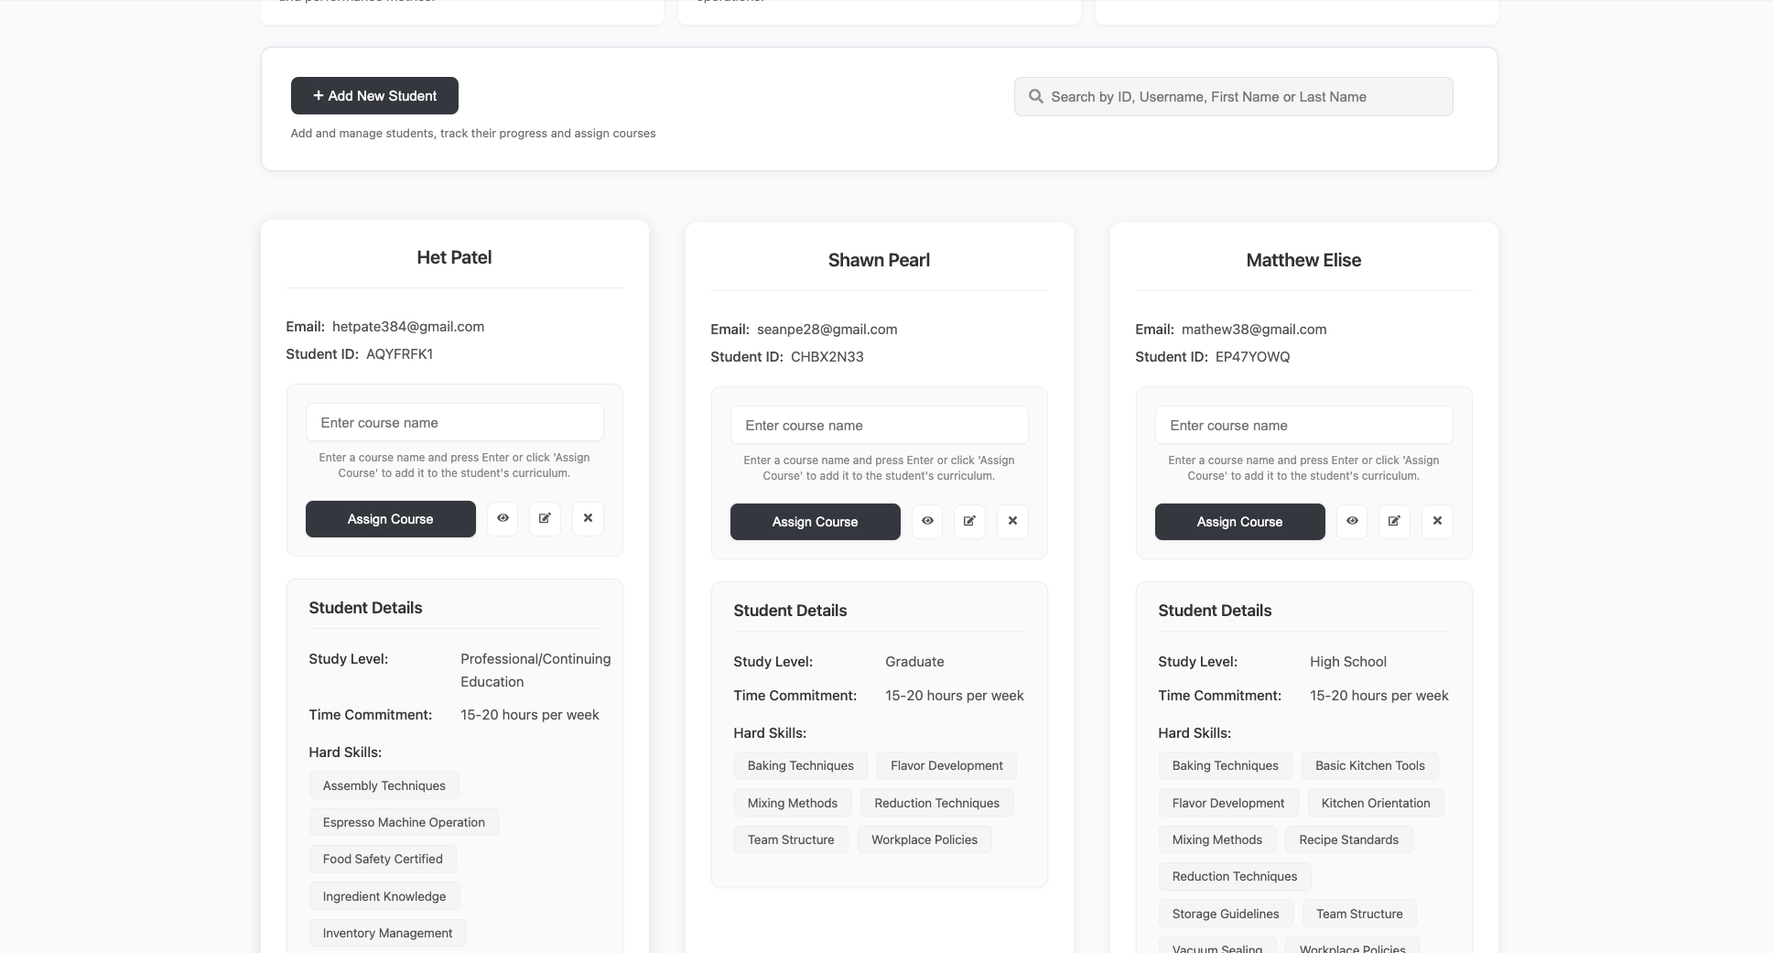
Task: Click the Inventory Management skill tag
Action: [388, 933]
